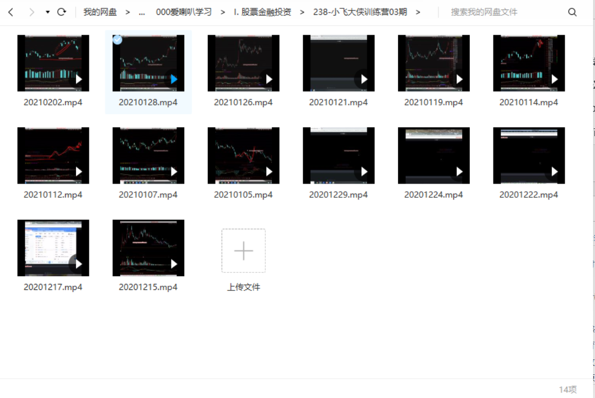
Task: Expand the collapsed breadcrumb ellipsis
Action: [x=142, y=12]
